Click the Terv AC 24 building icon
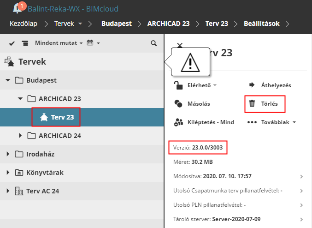This screenshot has width=312, height=228. point(19,191)
